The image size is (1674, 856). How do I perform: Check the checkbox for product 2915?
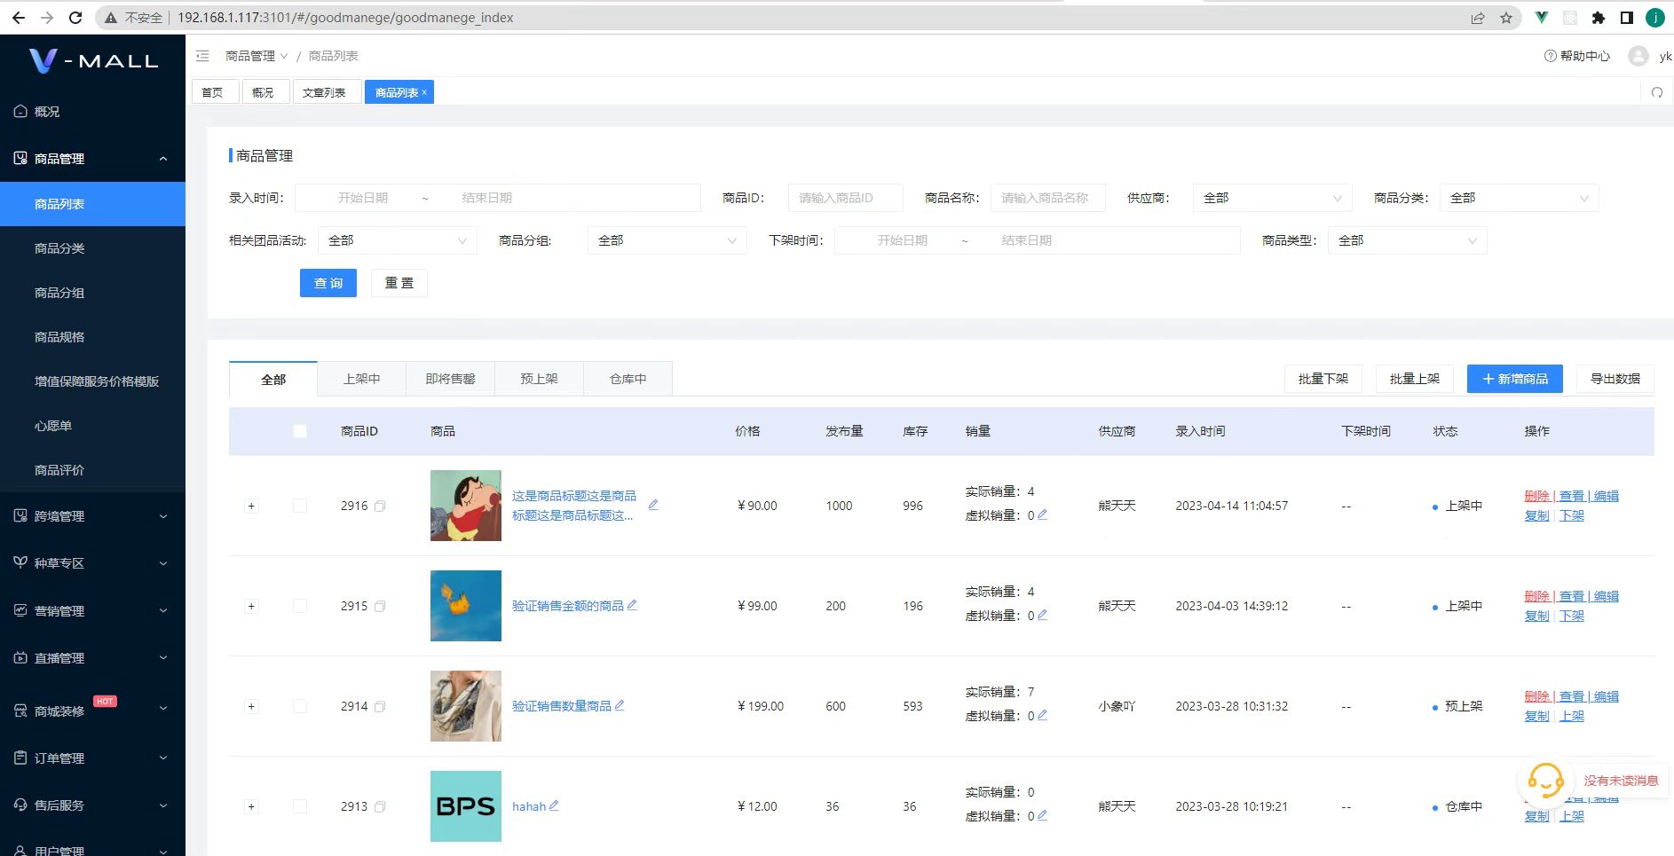(300, 606)
